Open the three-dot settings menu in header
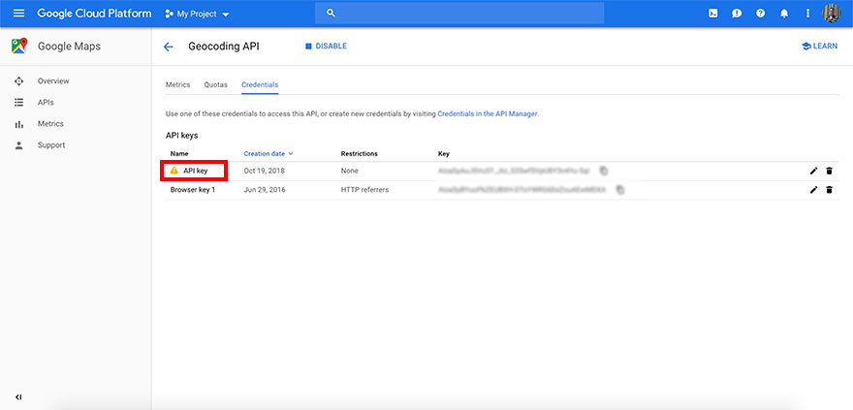This screenshot has height=410, width=853. 806,14
